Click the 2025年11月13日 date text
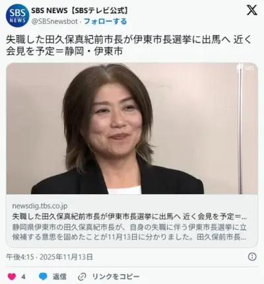 [x=66, y=257]
